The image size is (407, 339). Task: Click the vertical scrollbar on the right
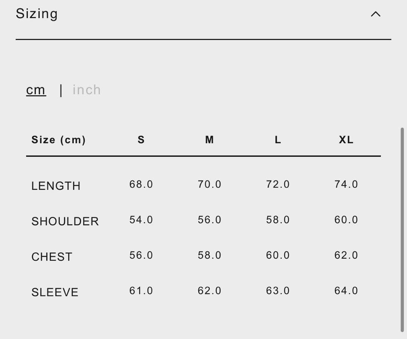pos(402,230)
